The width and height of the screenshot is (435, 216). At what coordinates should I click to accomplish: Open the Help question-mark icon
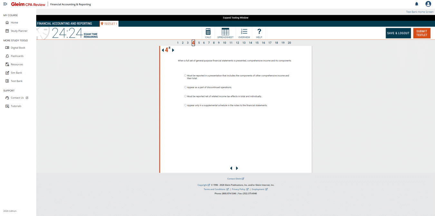click(259, 33)
